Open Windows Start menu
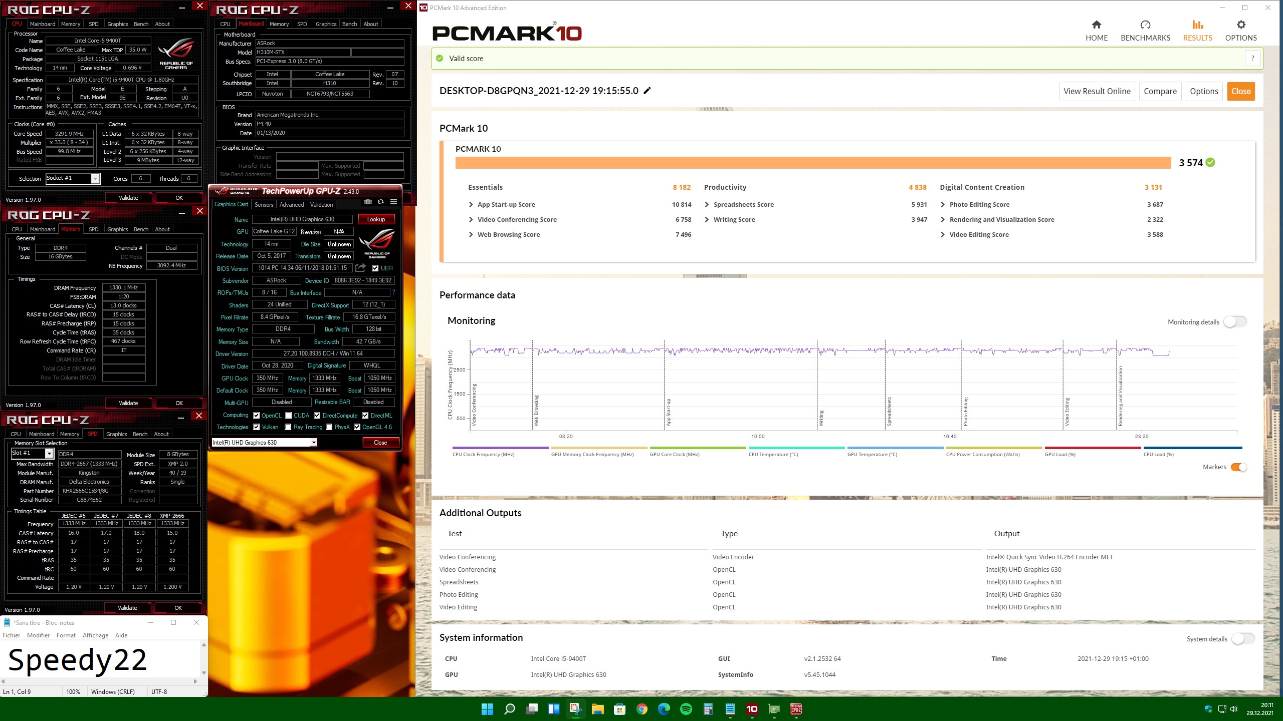 click(487, 709)
